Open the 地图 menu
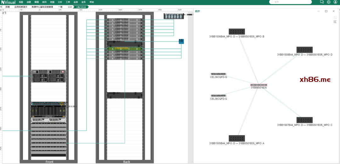 [x=52, y=2]
